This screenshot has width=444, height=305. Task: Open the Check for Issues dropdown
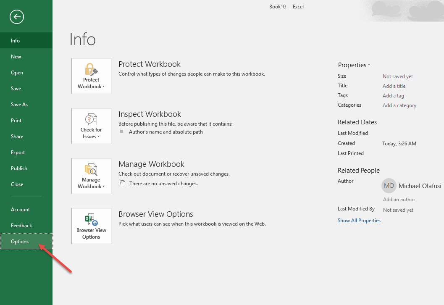click(91, 126)
